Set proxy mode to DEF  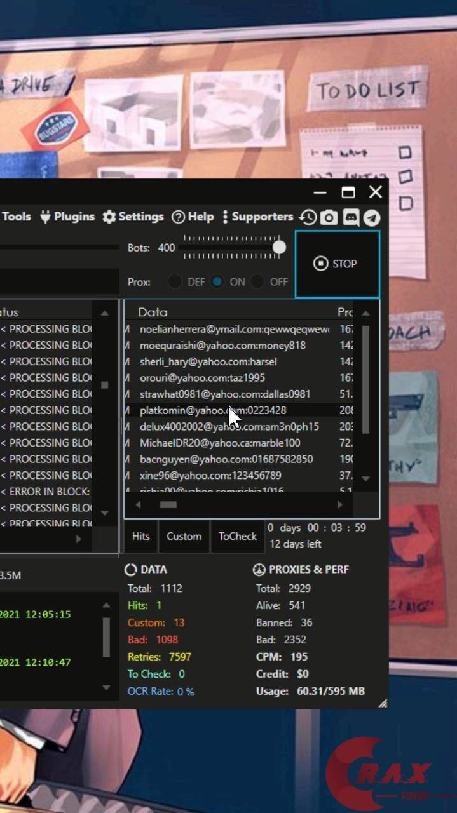click(x=175, y=281)
